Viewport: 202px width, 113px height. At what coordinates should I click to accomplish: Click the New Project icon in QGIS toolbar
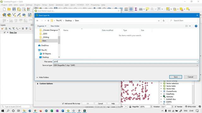click(x=4, y=9)
